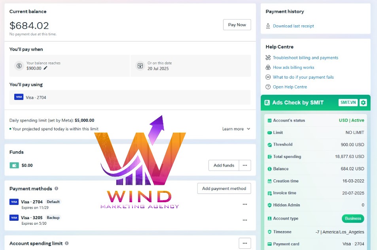This screenshot has width=377, height=250.
Task: Click the Account spending limit info icon
Action: (x=67, y=243)
